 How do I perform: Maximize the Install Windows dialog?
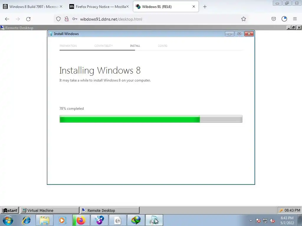click(x=239, y=34)
